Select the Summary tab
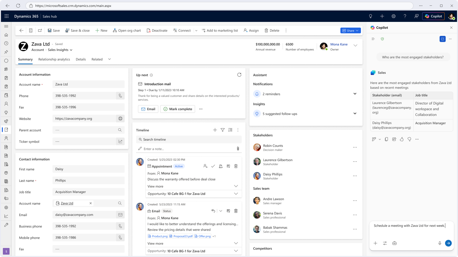Screen dimensions: 458x257 coord(26,59)
